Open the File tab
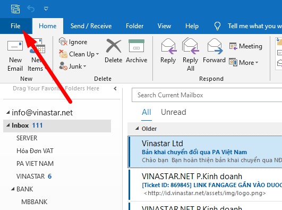The width and height of the screenshot is (282, 210). point(15,26)
